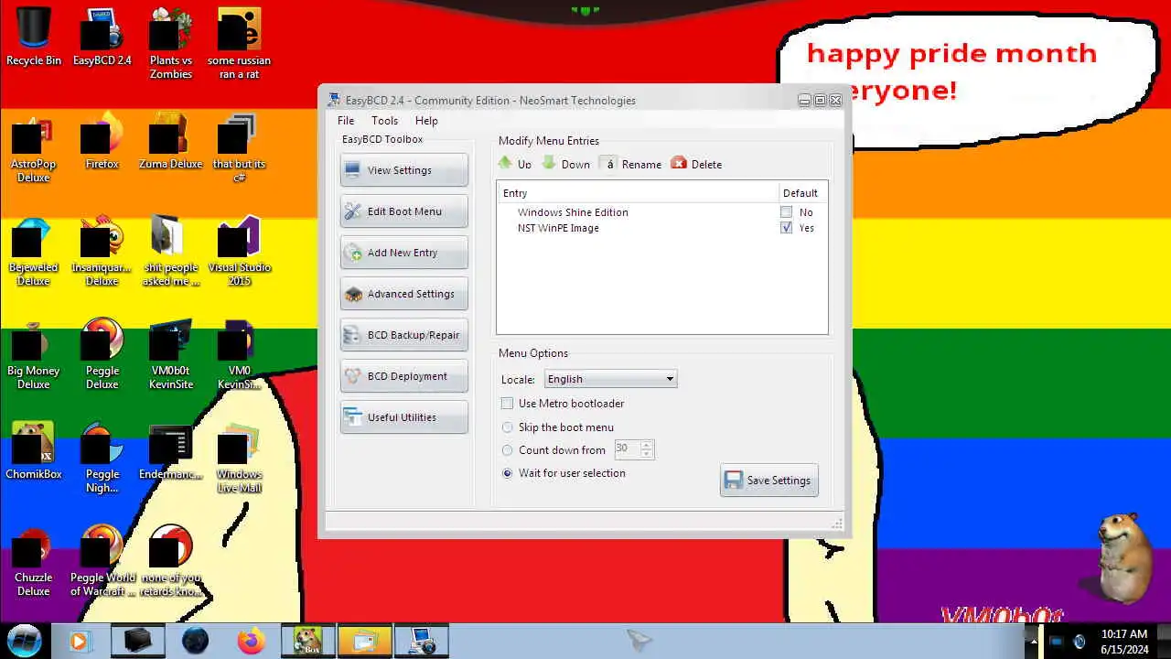Click EasyBCD icon in the taskbar
Viewport: 1171px width, 659px height.
coord(421,641)
